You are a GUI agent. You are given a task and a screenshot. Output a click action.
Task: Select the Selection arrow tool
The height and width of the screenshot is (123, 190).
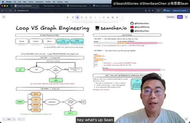(77, 17)
